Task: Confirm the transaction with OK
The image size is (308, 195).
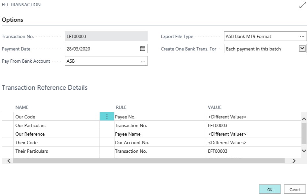Action: (x=270, y=189)
